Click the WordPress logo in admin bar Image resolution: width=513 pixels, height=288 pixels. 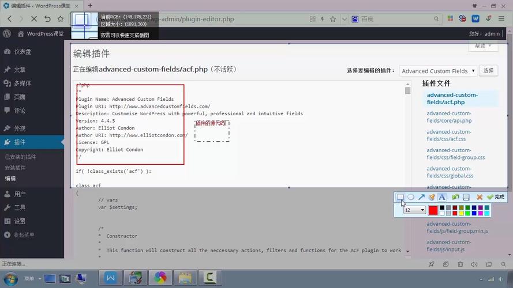point(7,33)
